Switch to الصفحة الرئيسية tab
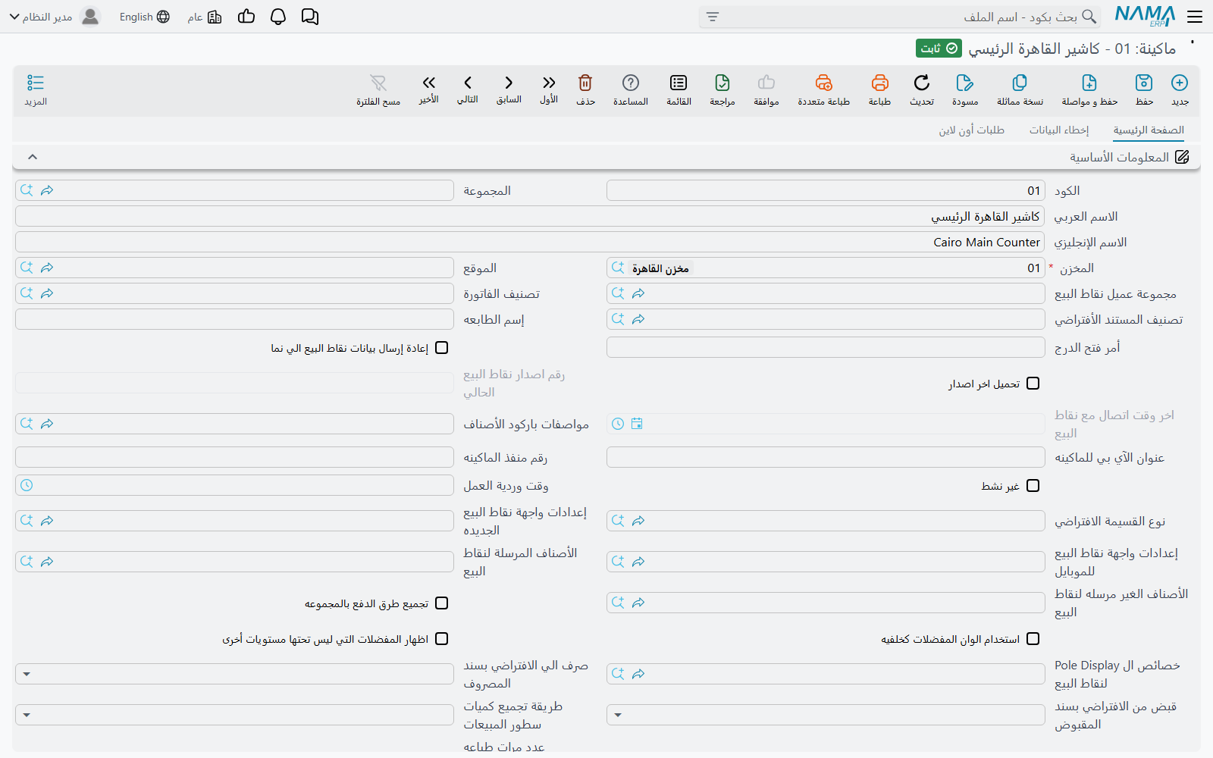The width and height of the screenshot is (1213, 758). pyautogui.click(x=1149, y=130)
